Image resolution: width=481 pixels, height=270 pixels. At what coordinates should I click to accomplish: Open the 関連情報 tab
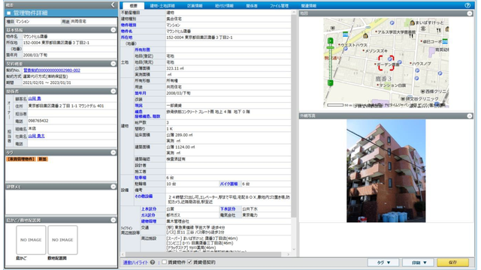coord(309,5)
